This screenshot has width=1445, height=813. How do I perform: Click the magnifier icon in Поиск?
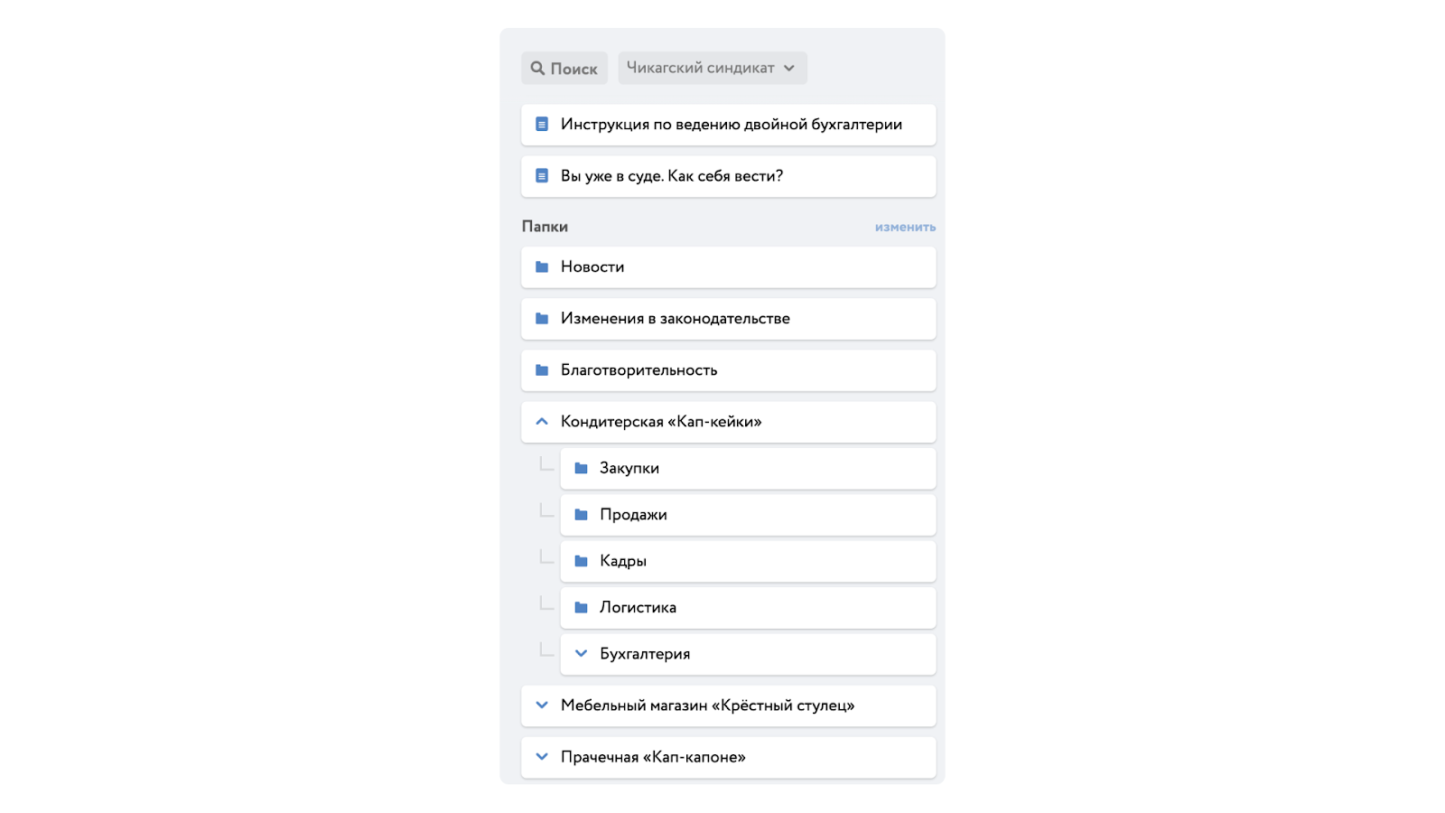tap(537, 68)
